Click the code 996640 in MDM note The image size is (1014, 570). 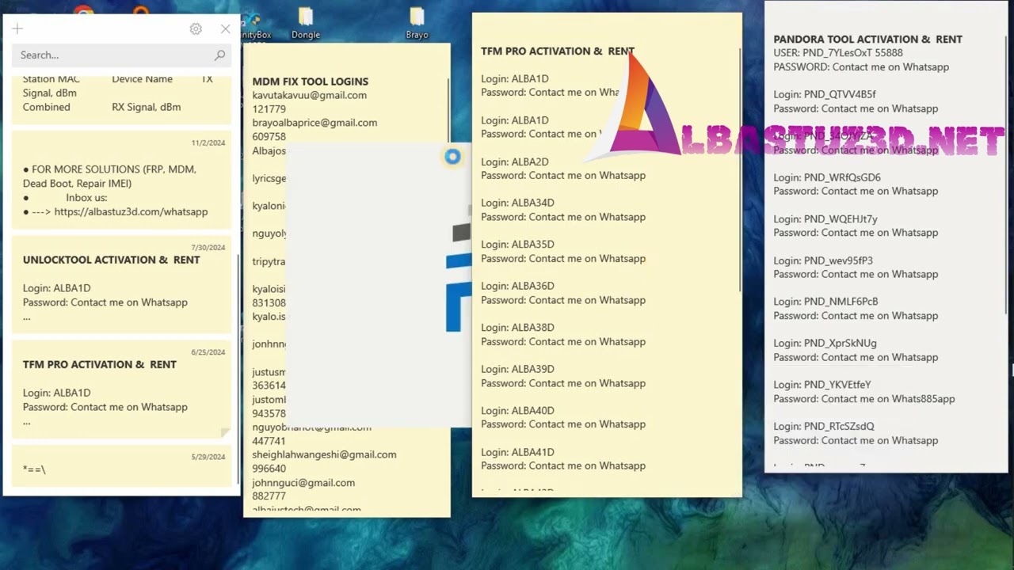(269, 469)
